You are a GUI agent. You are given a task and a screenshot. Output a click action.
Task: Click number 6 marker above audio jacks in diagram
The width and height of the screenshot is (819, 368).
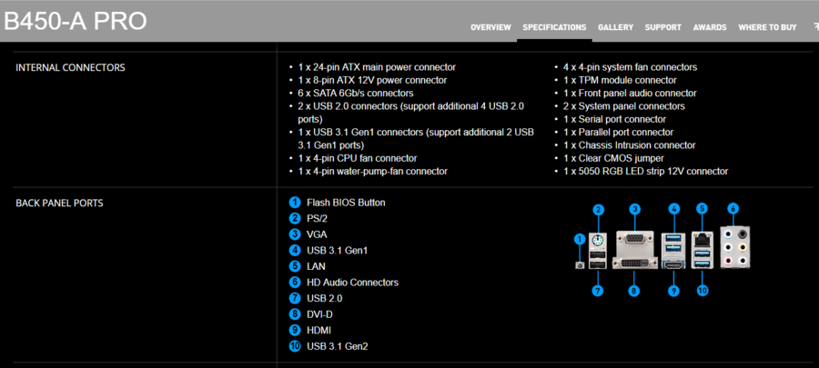733,209
